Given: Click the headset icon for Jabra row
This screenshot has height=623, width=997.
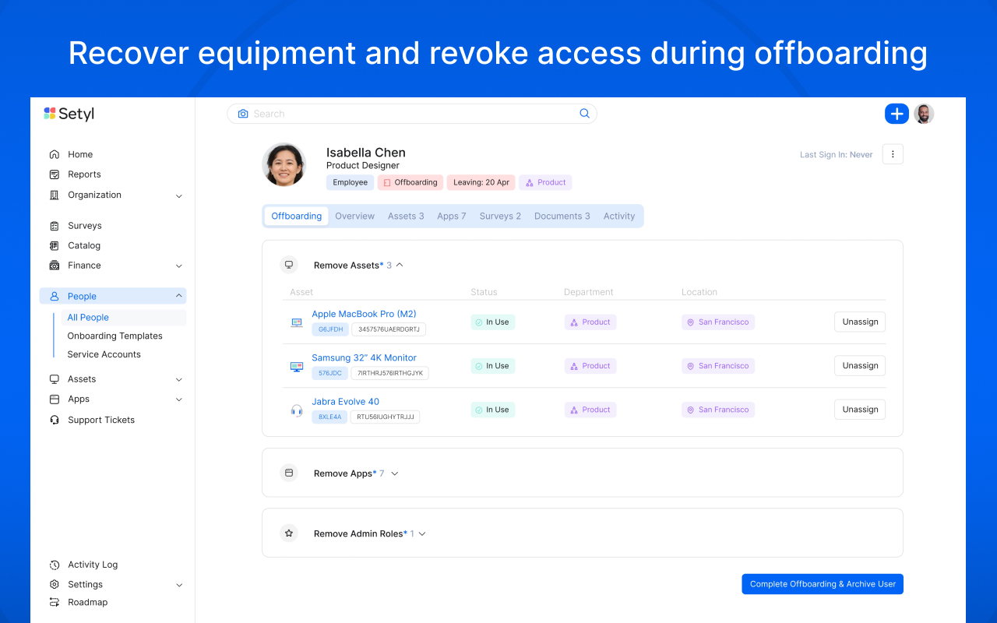Looking at the screenshot, I should (297, 410).
